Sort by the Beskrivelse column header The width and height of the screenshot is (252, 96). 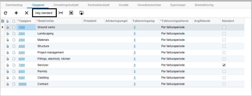coord(46,21)
